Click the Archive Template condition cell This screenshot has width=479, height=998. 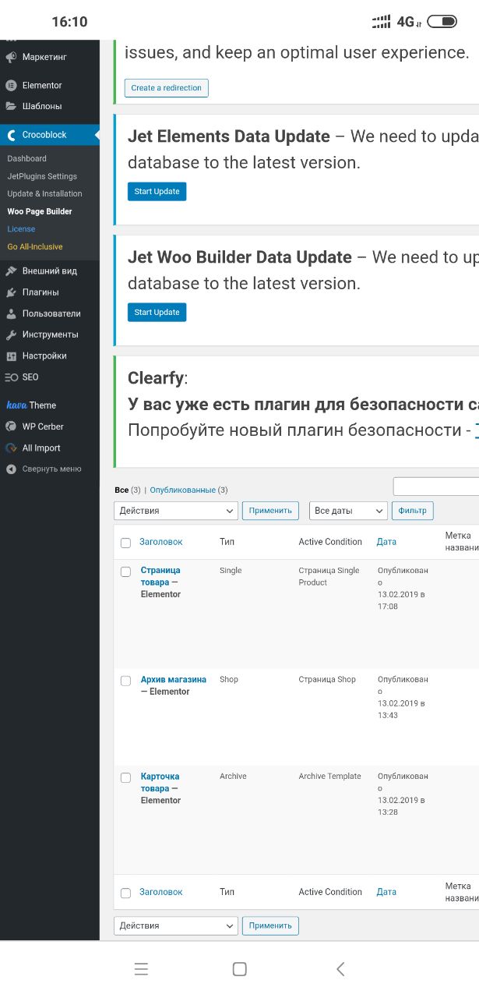(330, 777)
